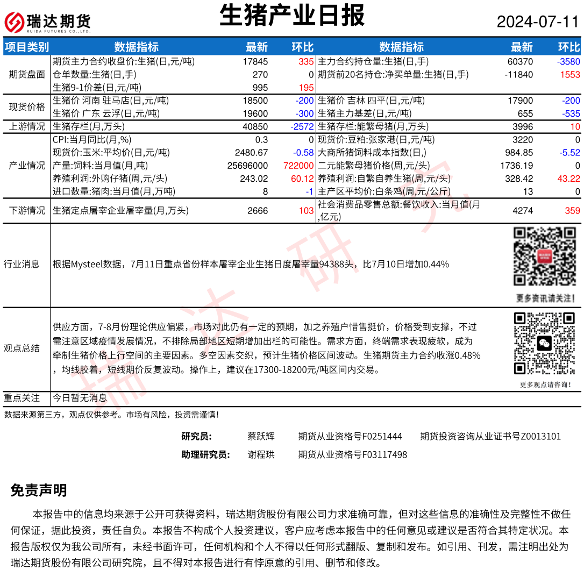Click the Mysteel industry news text
The width and height of the screenshot is (584, 570).
(x=251, y=264)
